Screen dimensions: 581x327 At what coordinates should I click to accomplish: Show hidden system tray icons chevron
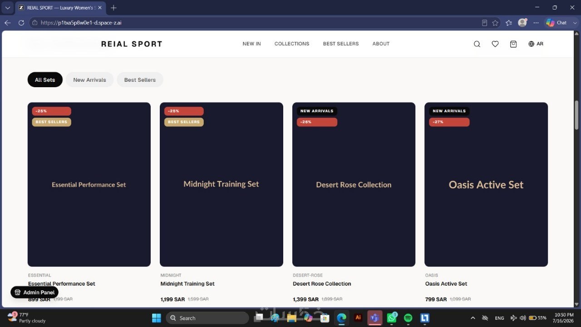473,318
